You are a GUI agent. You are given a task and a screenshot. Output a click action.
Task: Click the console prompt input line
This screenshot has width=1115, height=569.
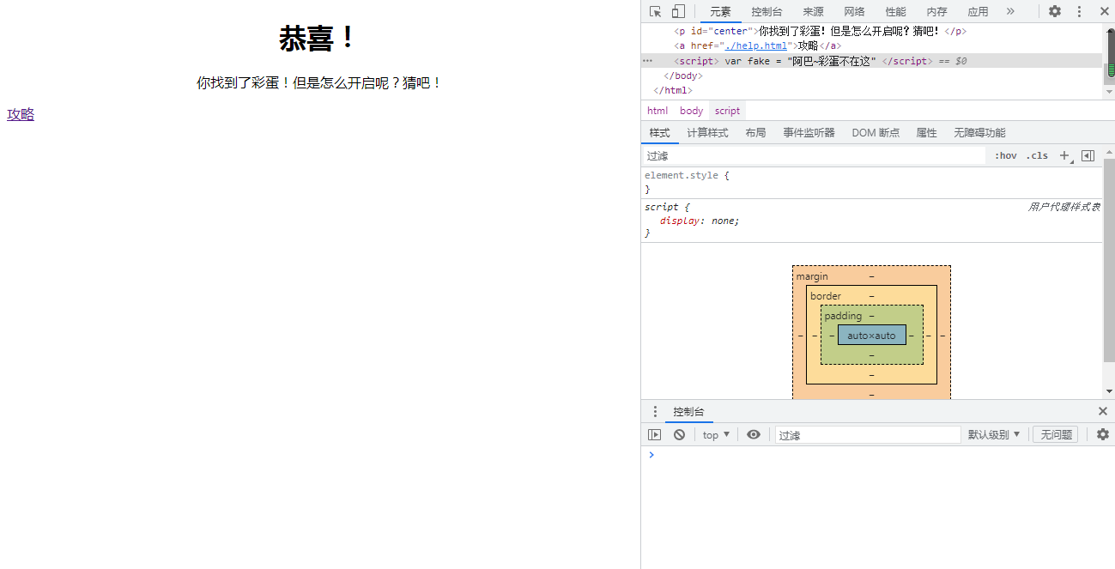click(876, 455)
